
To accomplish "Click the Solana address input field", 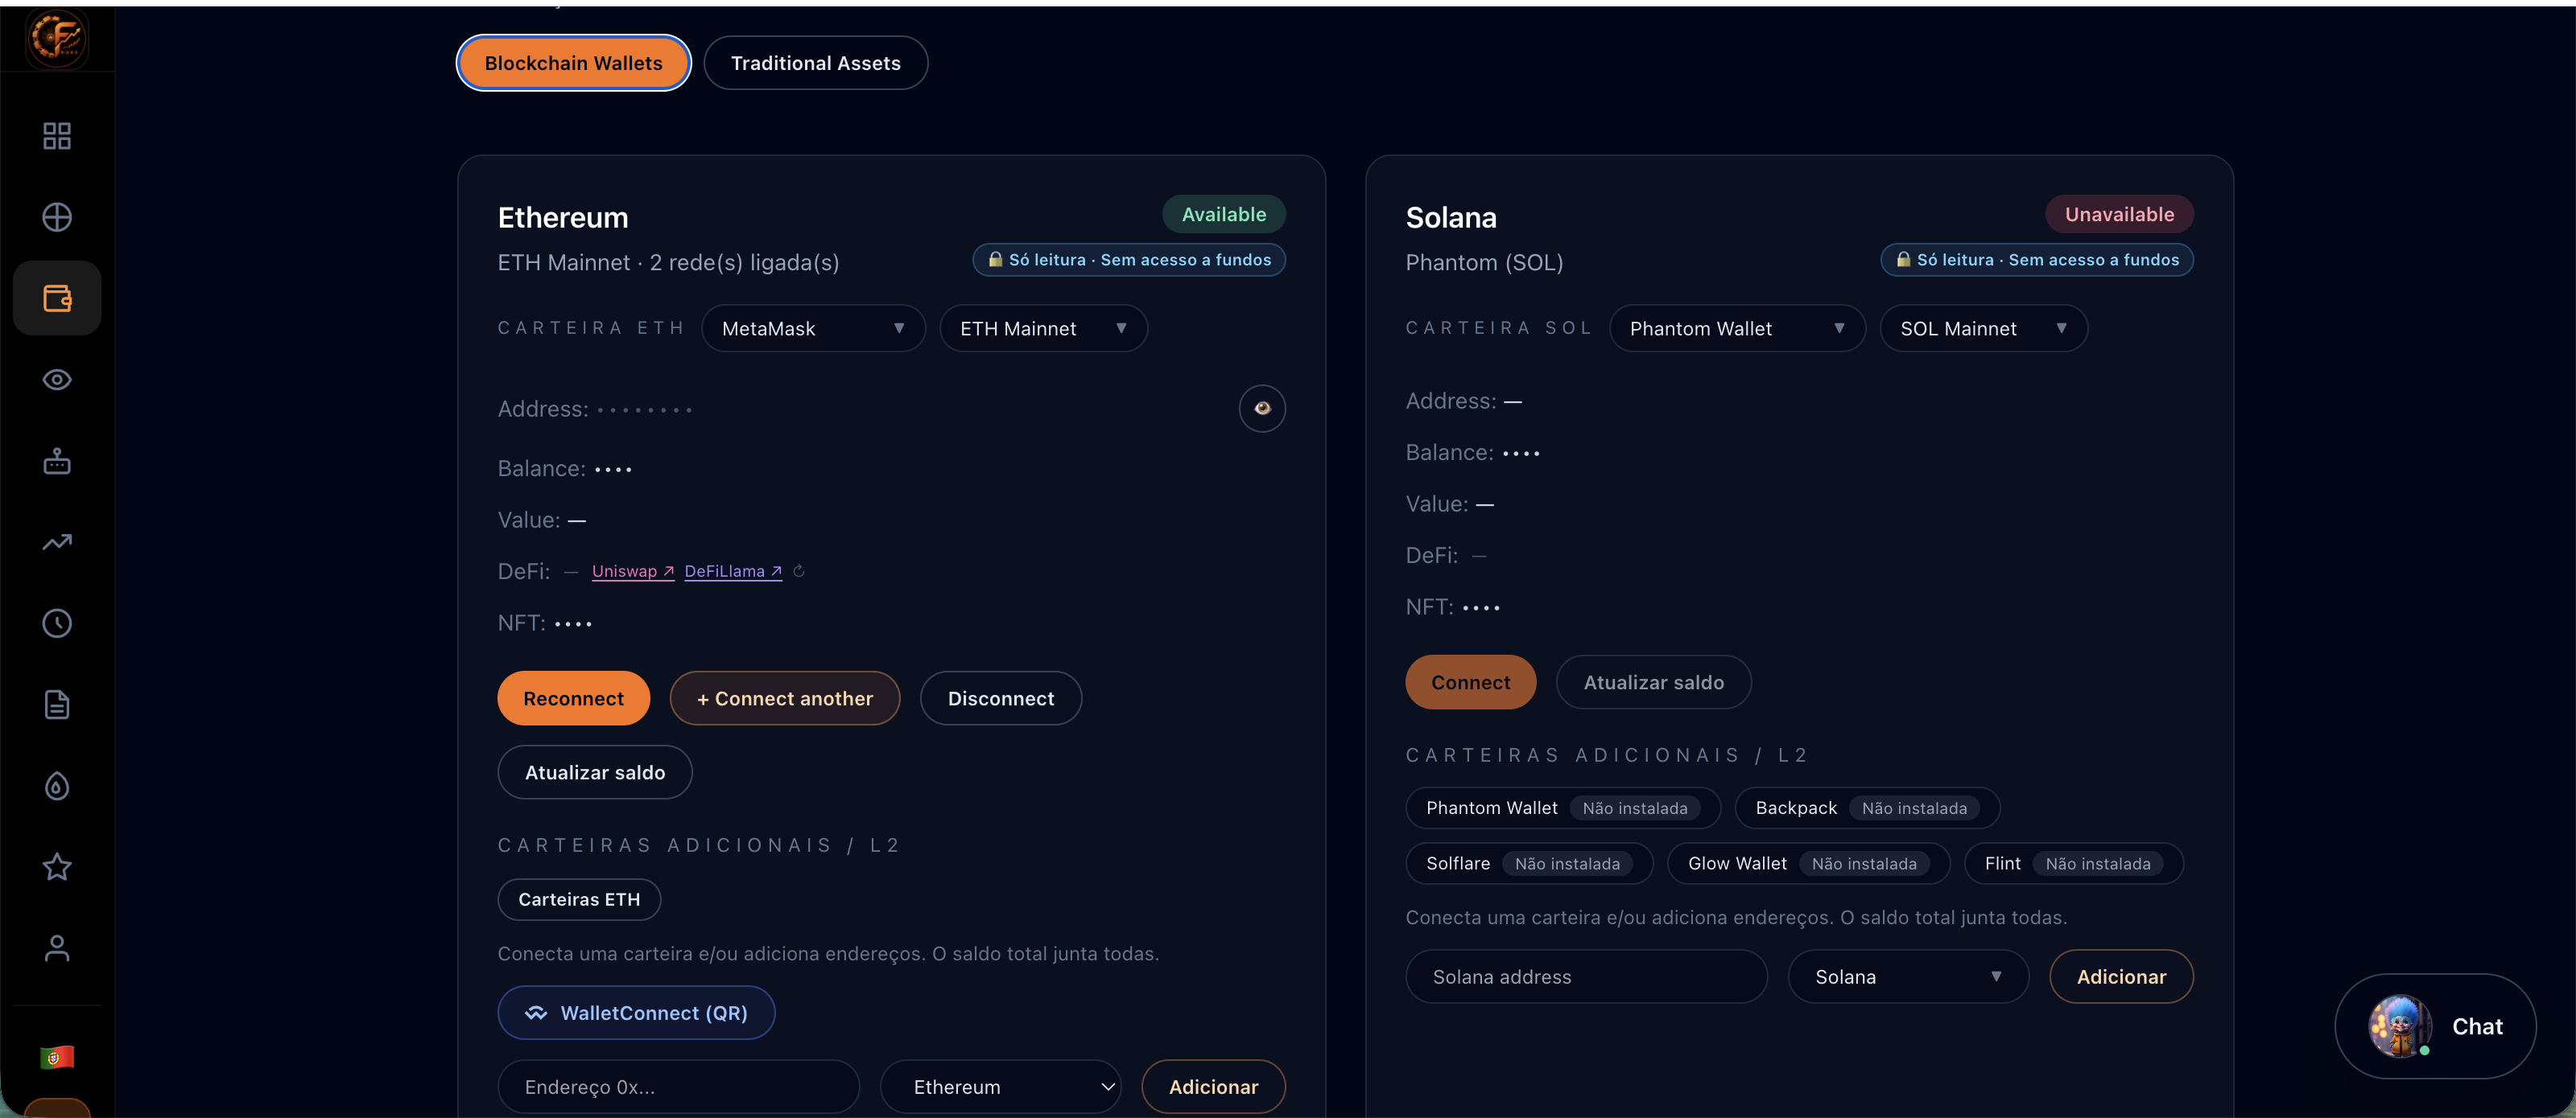I will [1587, 977].
